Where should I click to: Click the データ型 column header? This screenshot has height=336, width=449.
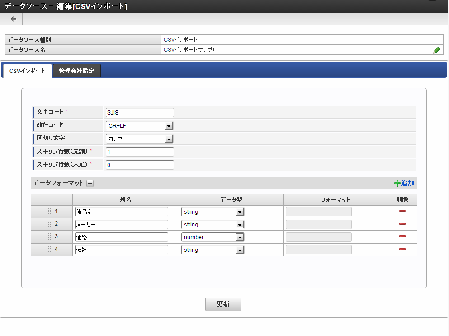click(x=231, y=200)
